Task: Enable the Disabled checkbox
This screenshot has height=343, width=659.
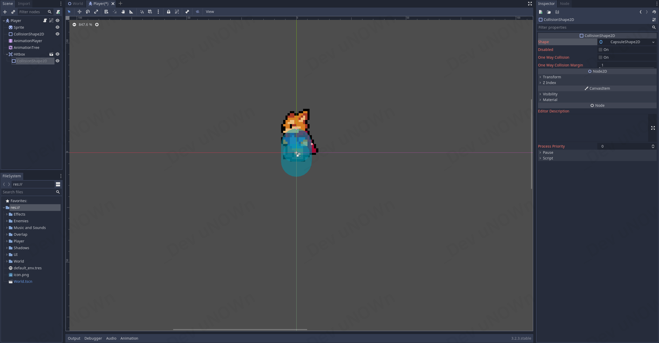Action: coord(600,50)
